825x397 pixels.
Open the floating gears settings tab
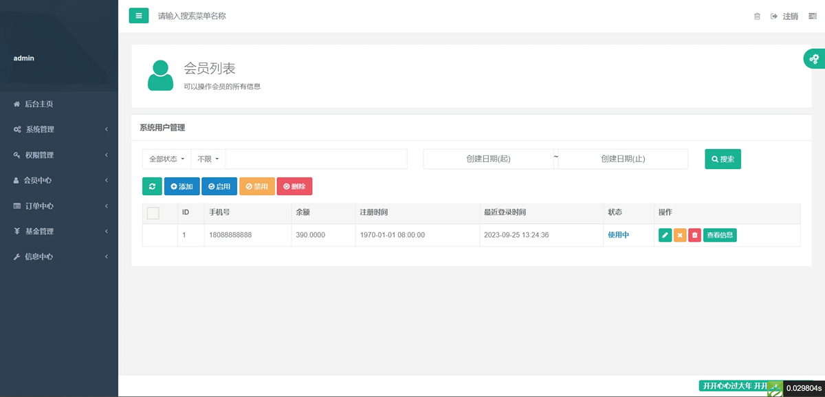814,59
